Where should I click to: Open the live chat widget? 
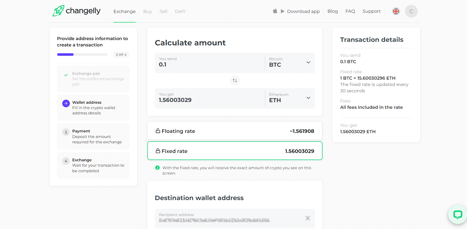point(458,215)
